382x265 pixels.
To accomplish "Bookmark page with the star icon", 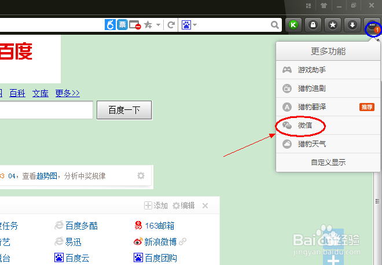I will (148, 25).
